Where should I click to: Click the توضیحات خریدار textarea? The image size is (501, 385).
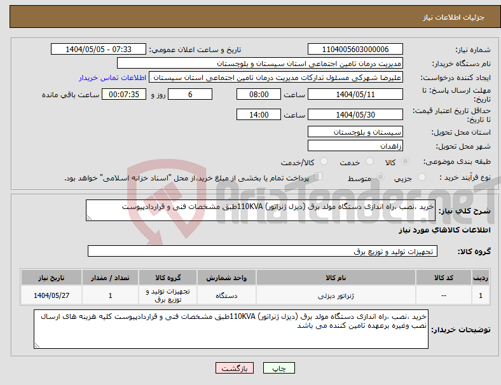coord(231,329)
